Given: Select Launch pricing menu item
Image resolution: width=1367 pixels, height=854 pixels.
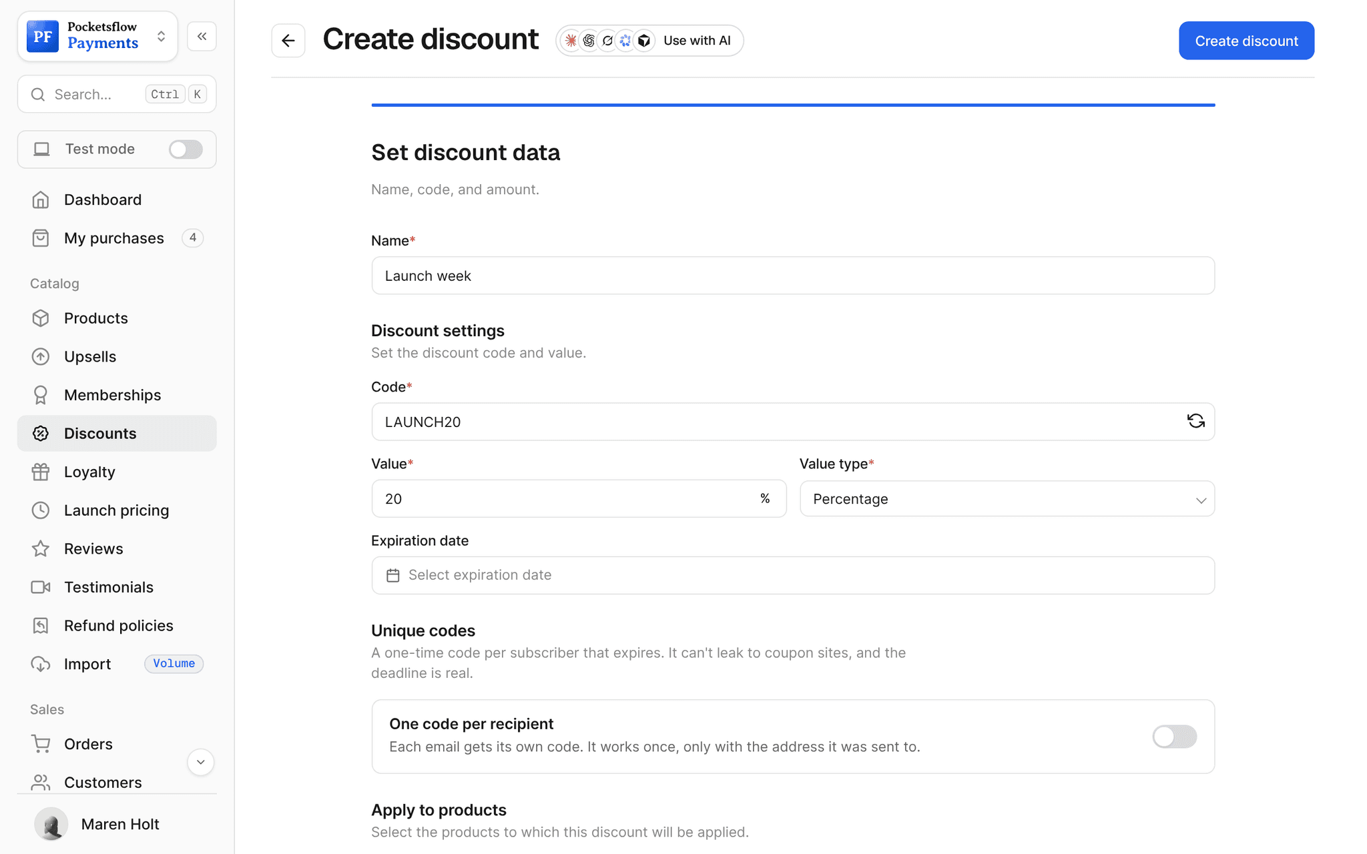Looking at the screenshot, I should coord(117,510).
